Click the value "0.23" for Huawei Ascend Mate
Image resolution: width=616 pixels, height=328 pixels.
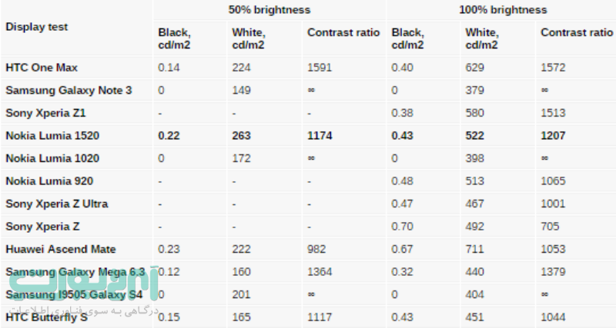[x=169, y=249]
